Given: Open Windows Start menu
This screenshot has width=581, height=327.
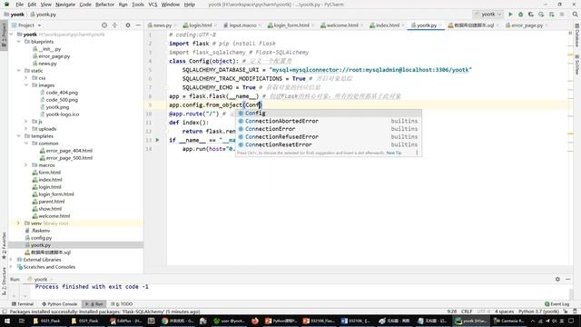Looking at the screenshot, I should (x=6, y=321).
